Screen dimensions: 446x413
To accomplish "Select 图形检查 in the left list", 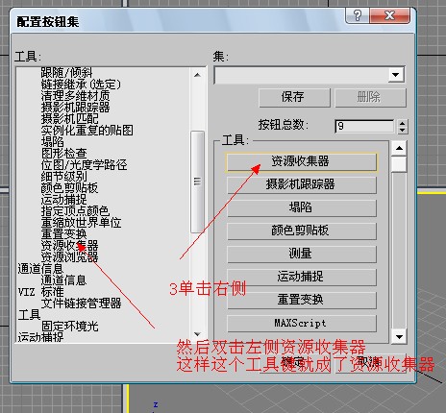I will coord(63,153).
